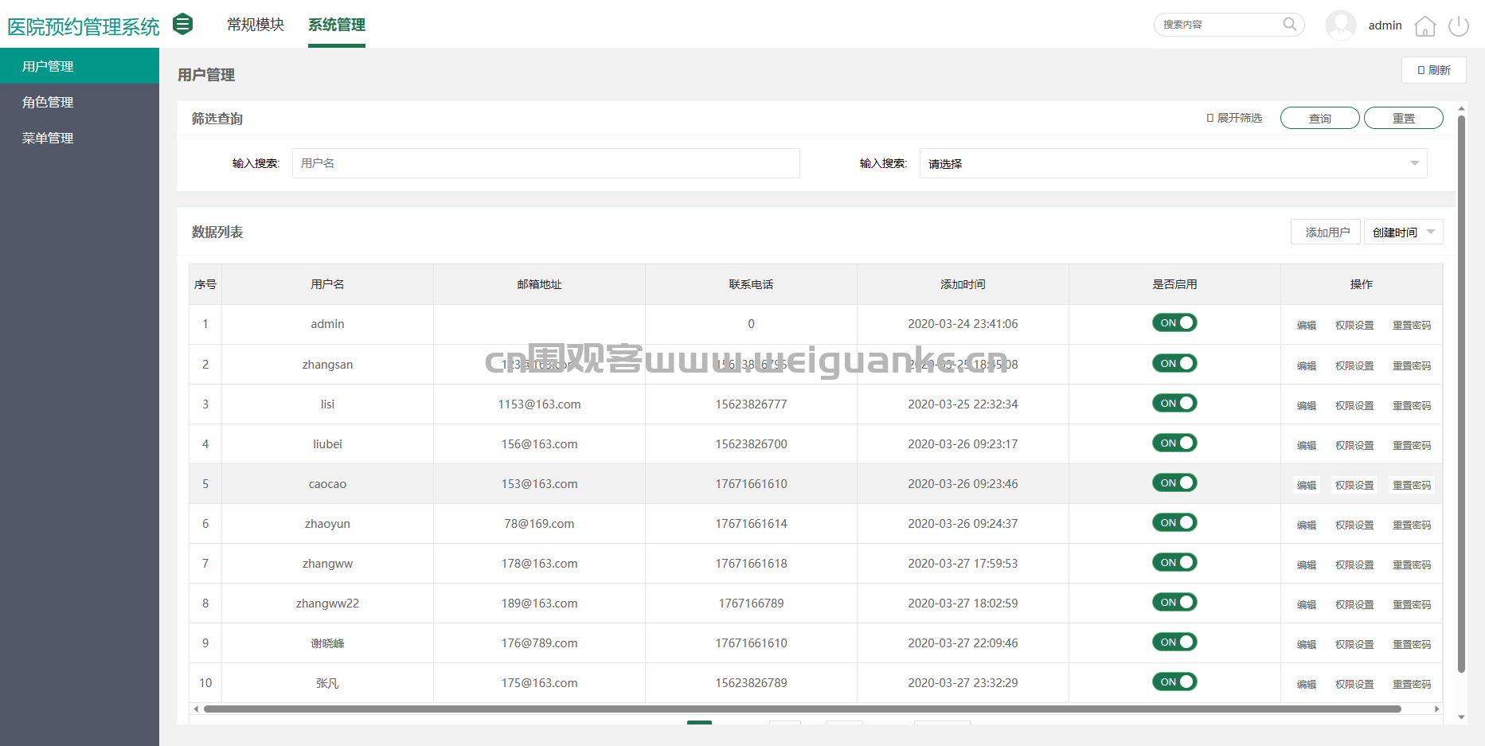Click the timestamp 2020-03-27 18:02:59
Image resolution: width=1485 pixels, height=746 pixels.
(963, 603)
